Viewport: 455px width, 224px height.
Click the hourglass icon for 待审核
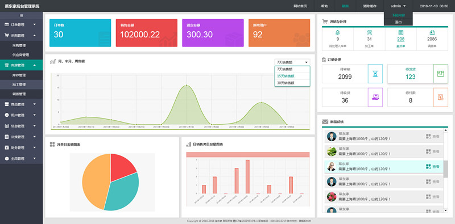(x=375, y=74)
